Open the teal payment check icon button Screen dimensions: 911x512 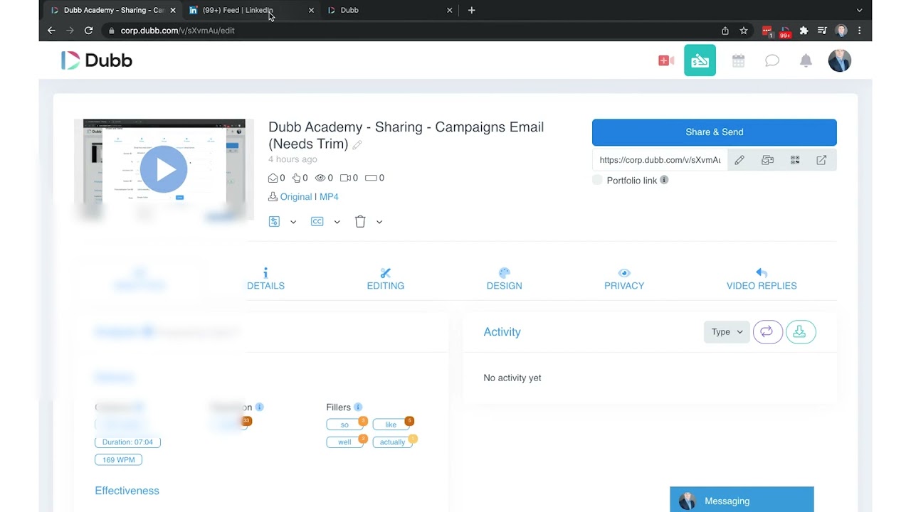click(700, 60)
